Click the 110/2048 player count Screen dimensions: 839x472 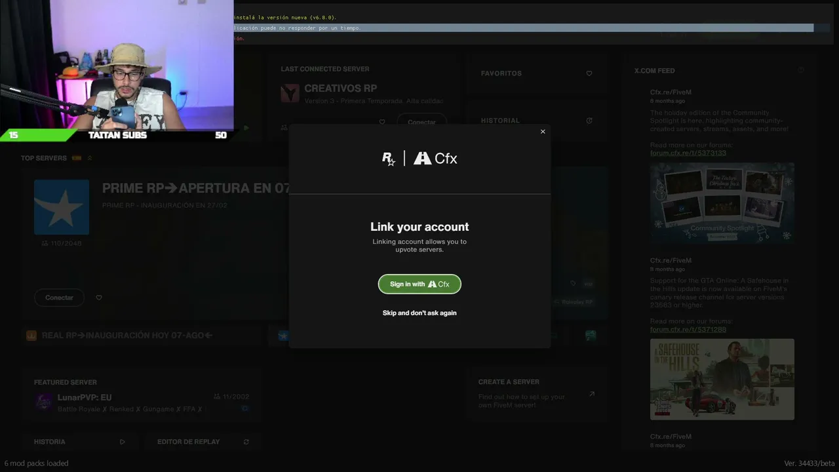62,243
